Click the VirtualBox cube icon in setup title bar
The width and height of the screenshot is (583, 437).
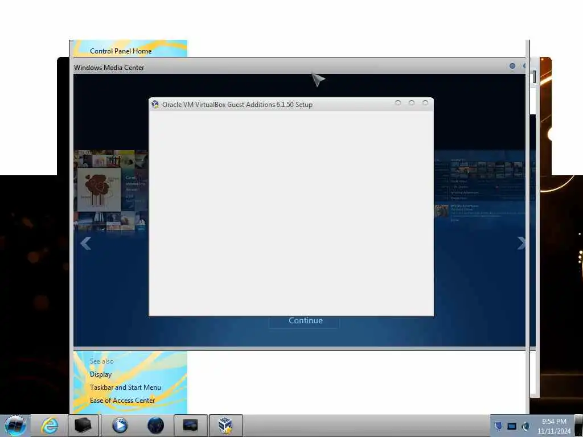(155, 105)
